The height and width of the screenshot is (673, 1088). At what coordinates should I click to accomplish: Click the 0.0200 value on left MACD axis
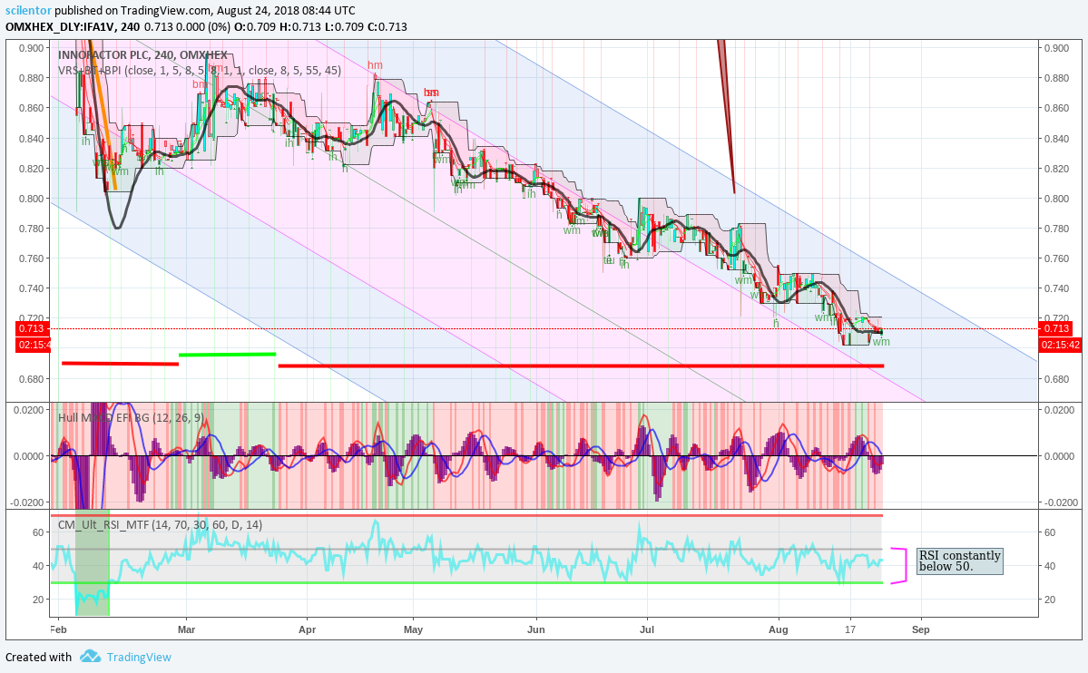coord(29,410)
